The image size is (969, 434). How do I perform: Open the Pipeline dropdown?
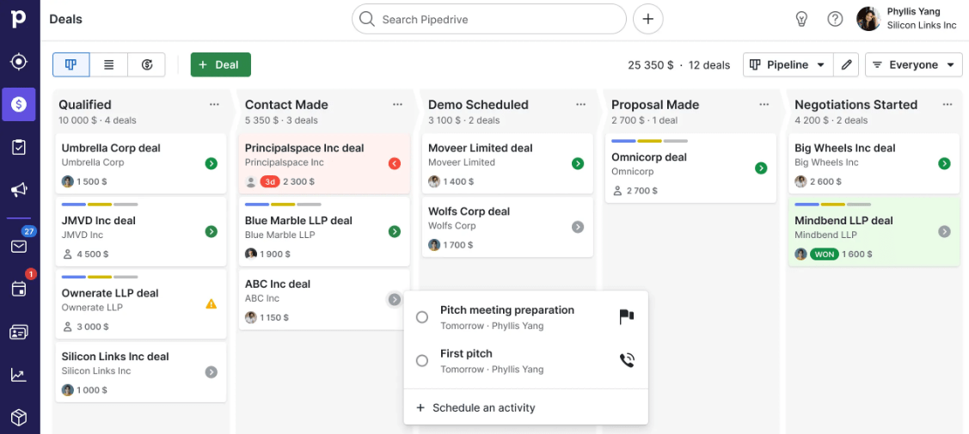[x=788, y=64]
